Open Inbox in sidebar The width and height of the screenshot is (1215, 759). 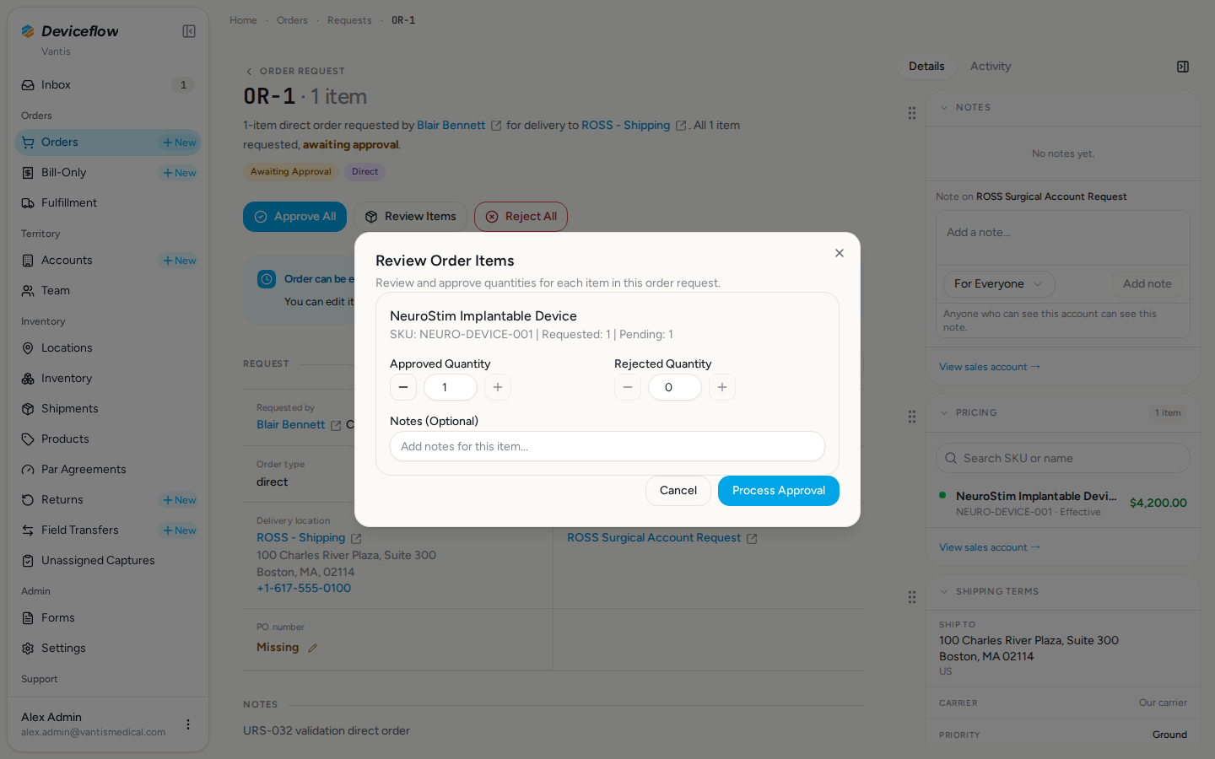tap(108, 85)
